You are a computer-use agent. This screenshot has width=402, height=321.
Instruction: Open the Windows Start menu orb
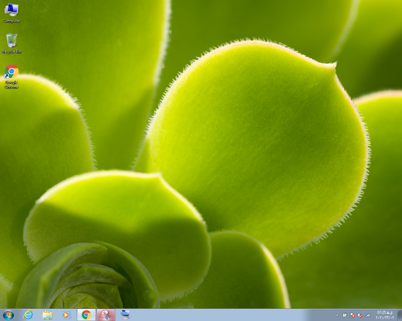(x=8, y=315)
